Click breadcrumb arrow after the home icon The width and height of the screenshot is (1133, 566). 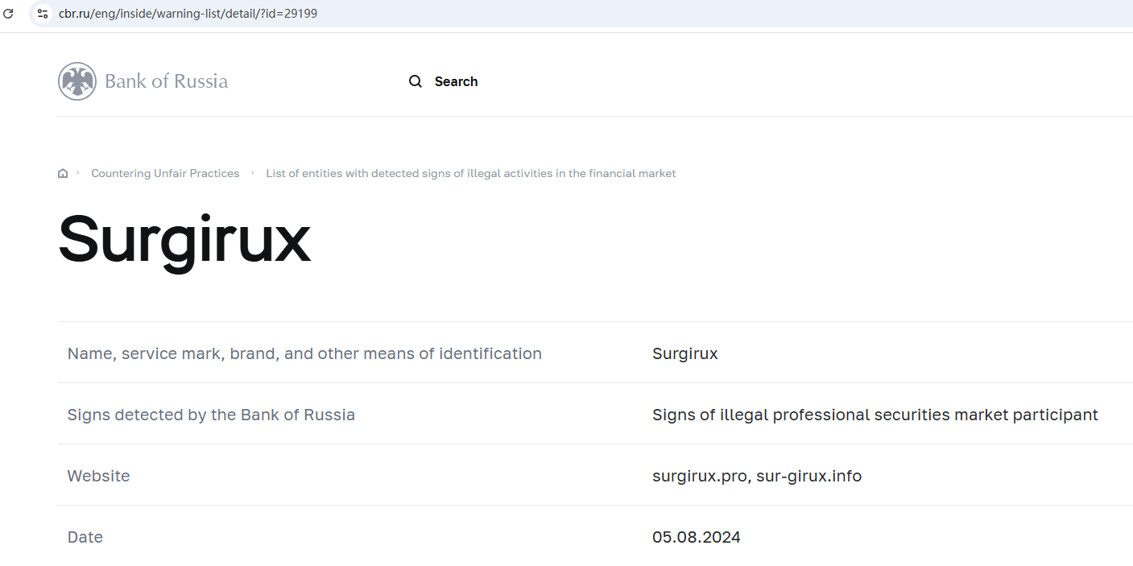click(x=78, y=172)
